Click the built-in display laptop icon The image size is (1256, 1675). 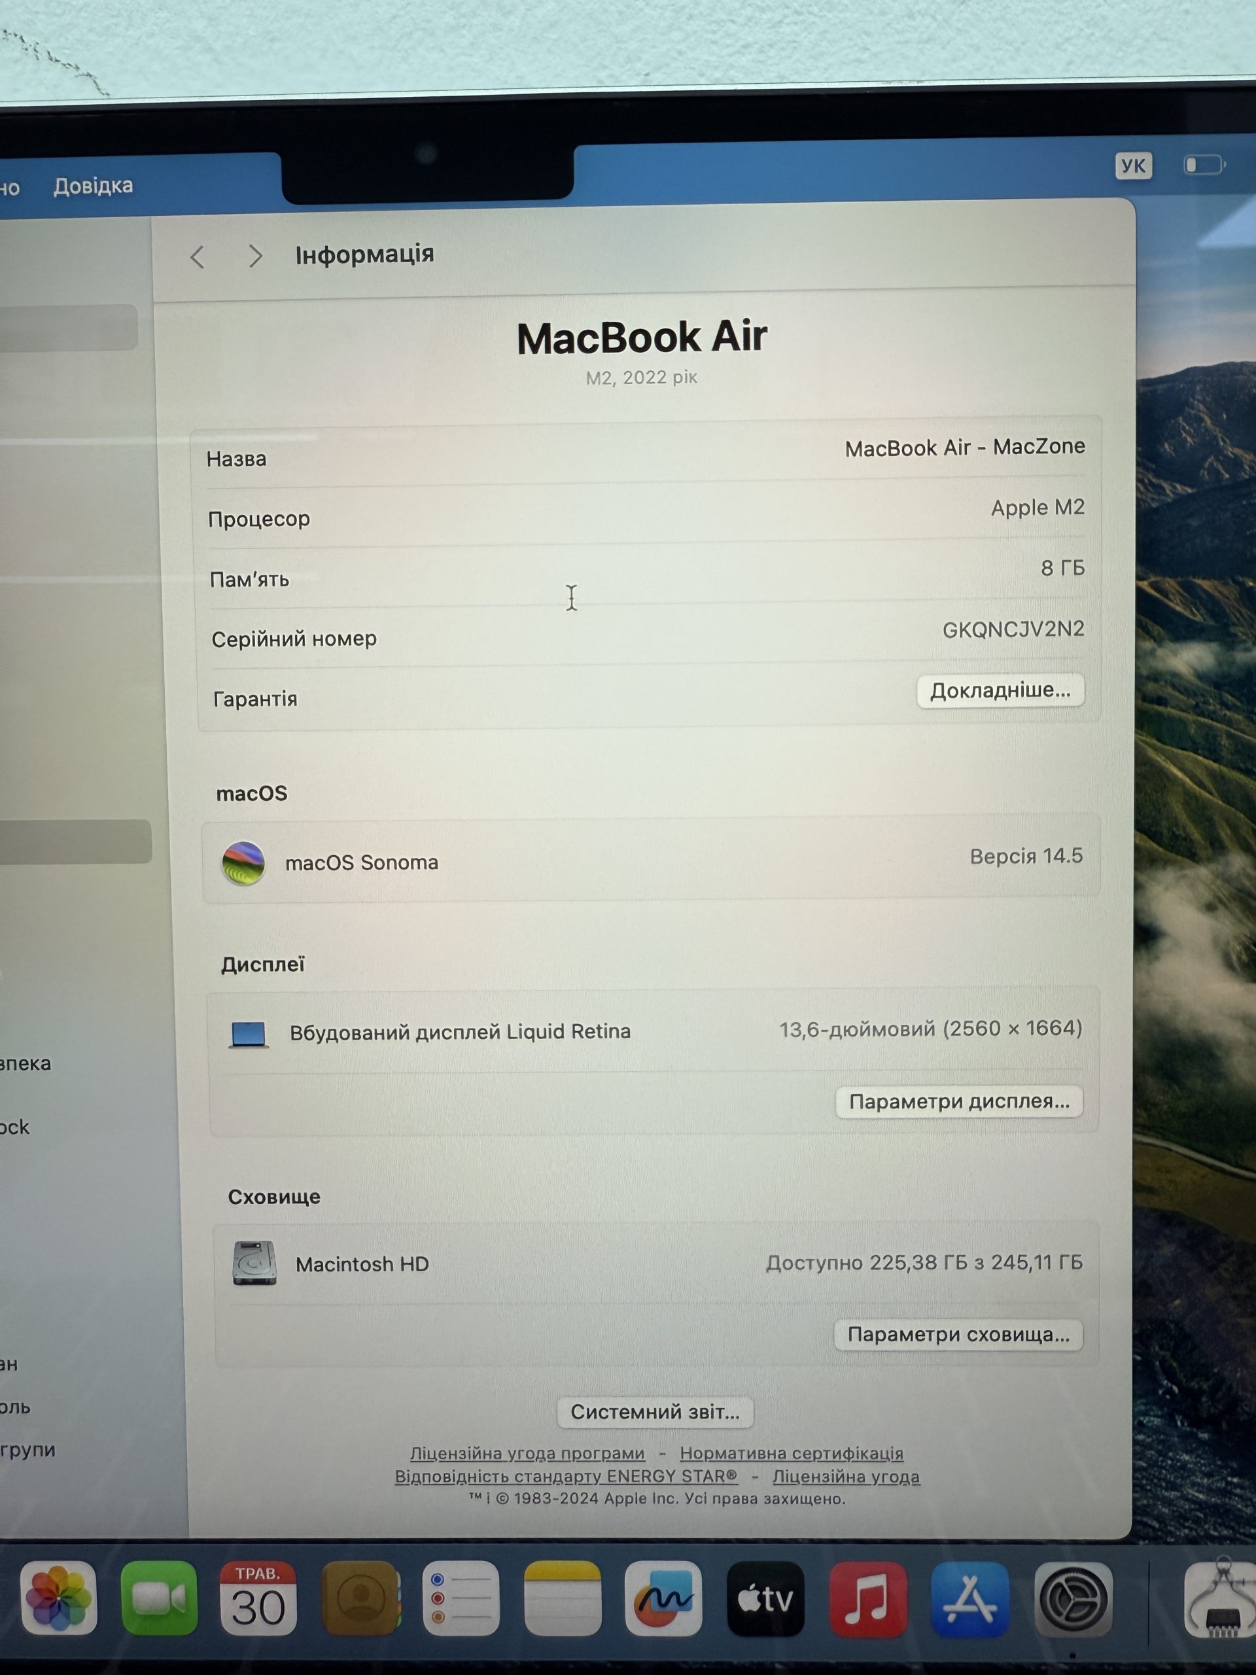tap(249, 1034)
